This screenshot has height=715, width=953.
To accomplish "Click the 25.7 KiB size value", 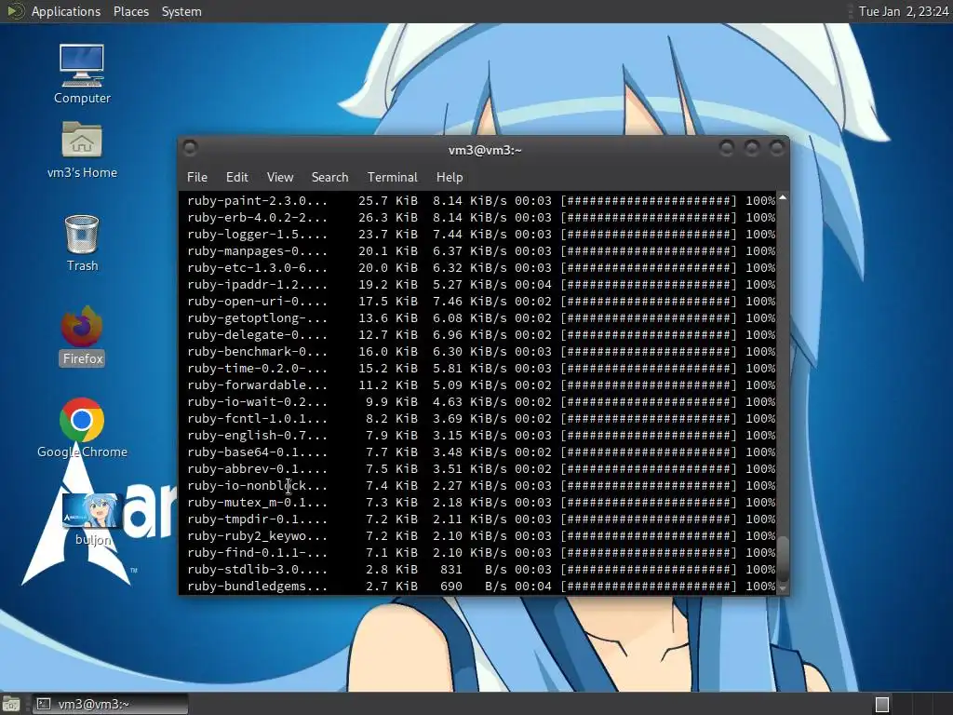I will (x=388, y=201).
